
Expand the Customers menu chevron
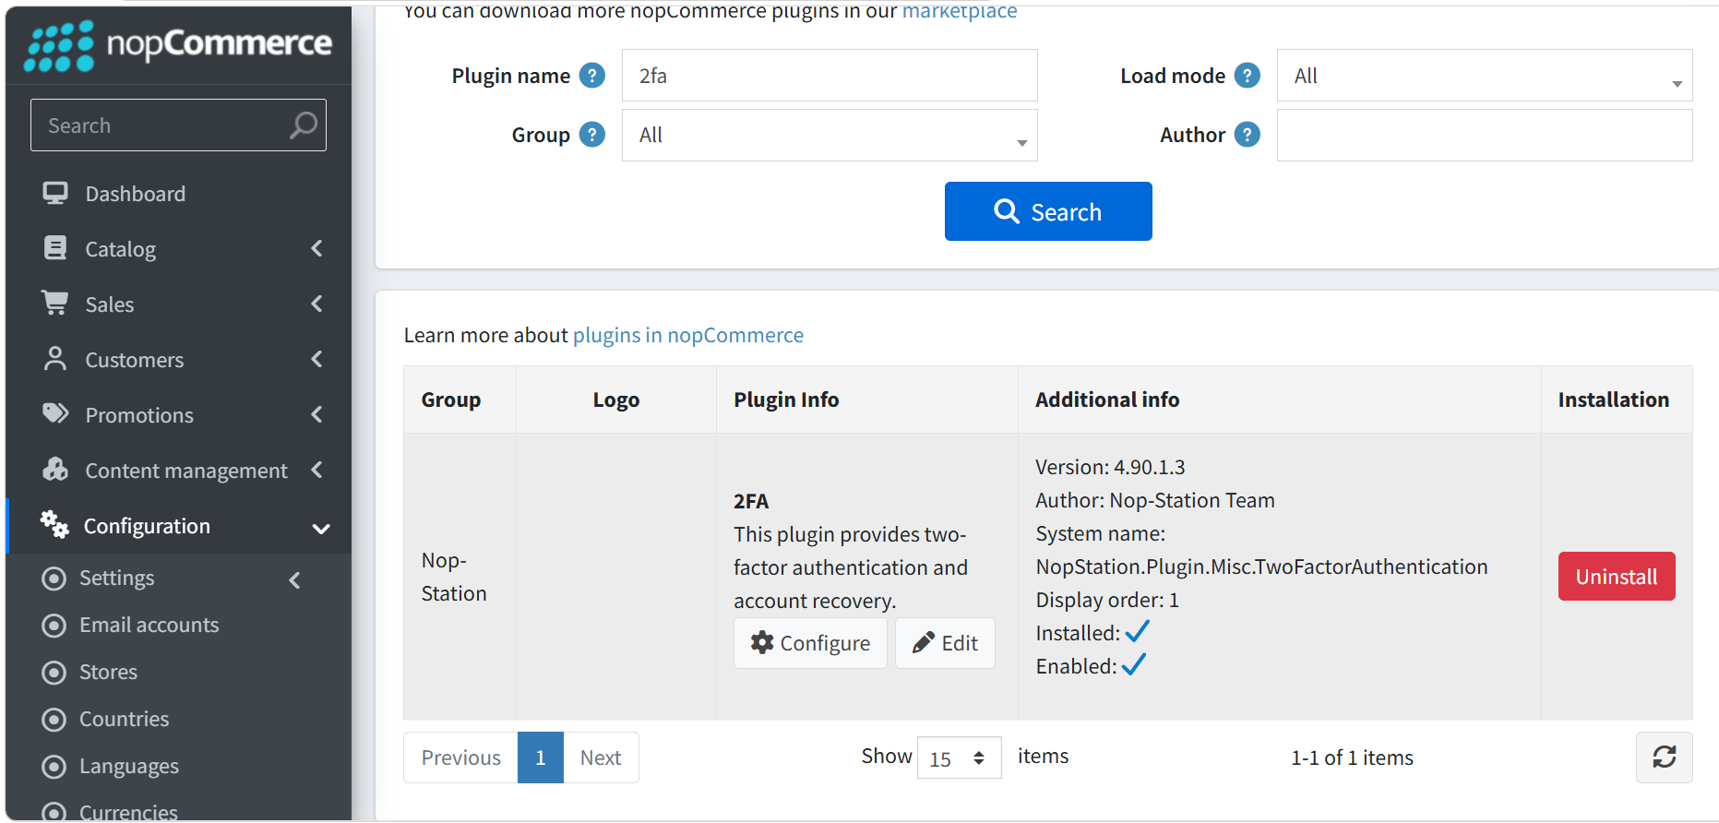[317, 359]
